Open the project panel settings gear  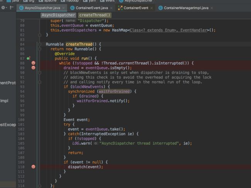click(x=3, y=7)
